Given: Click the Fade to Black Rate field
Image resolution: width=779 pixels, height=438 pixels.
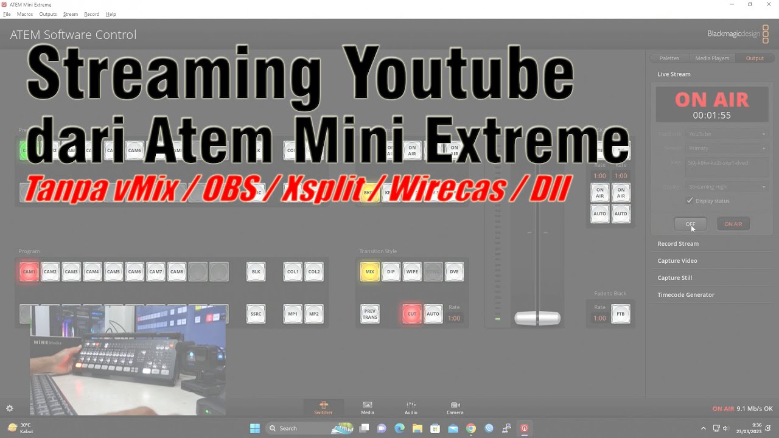Looking at the screenshot, I should (x=599, y=318).
